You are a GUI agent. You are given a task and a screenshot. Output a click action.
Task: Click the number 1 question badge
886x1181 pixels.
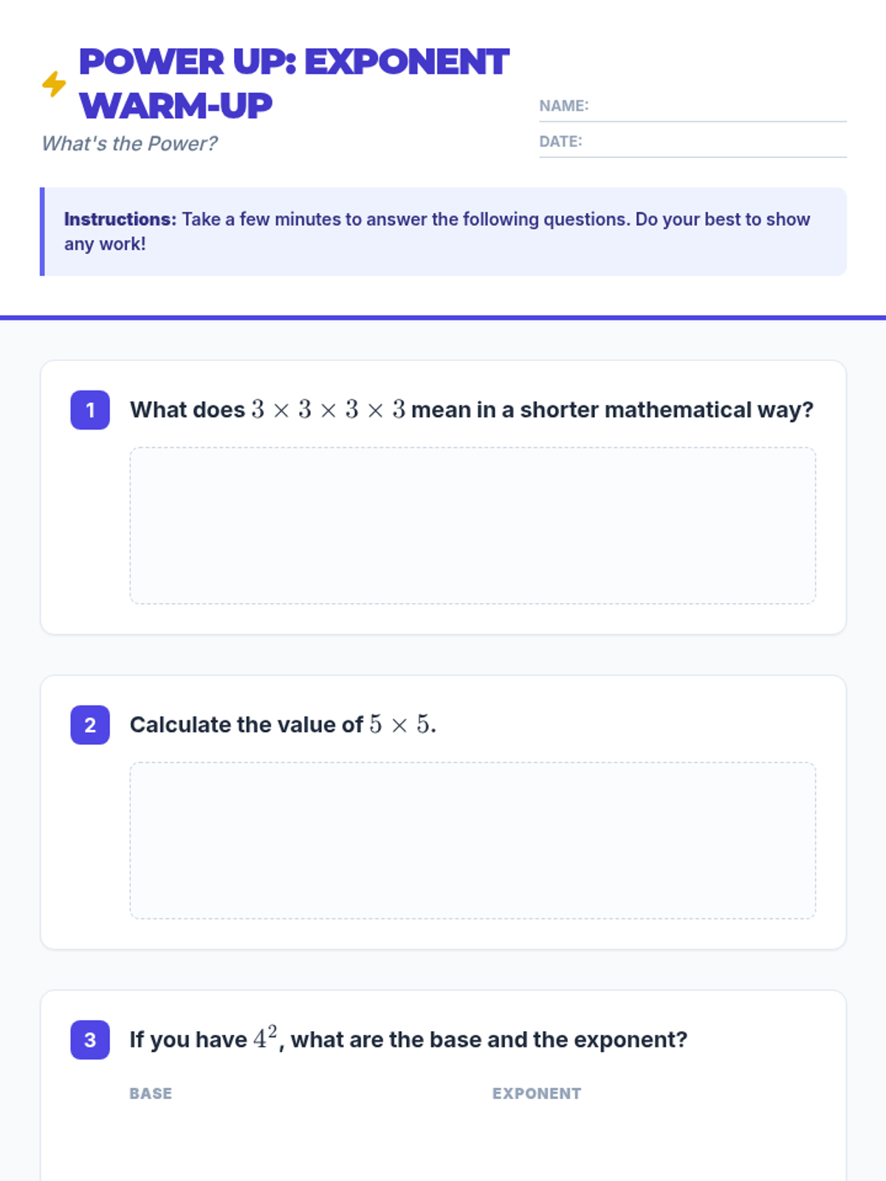pos(90,410)
